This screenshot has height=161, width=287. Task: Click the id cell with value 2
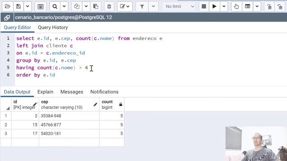click(25, 116)
